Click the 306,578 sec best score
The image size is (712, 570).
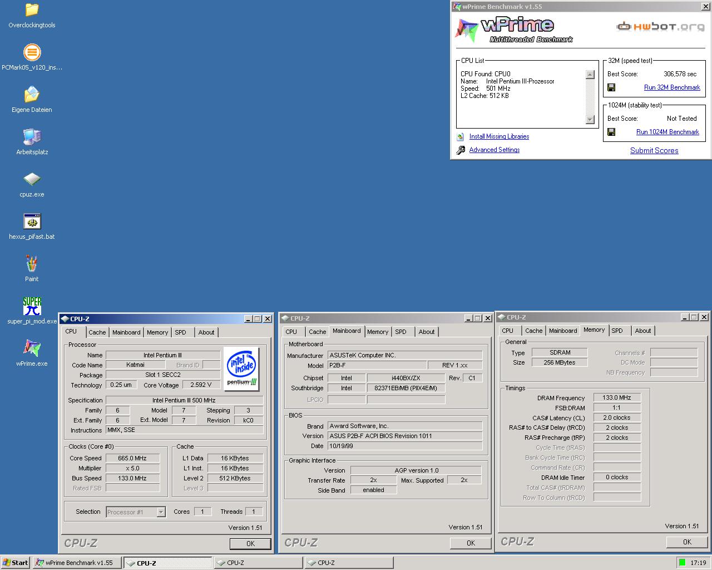[x=680, y=74]
